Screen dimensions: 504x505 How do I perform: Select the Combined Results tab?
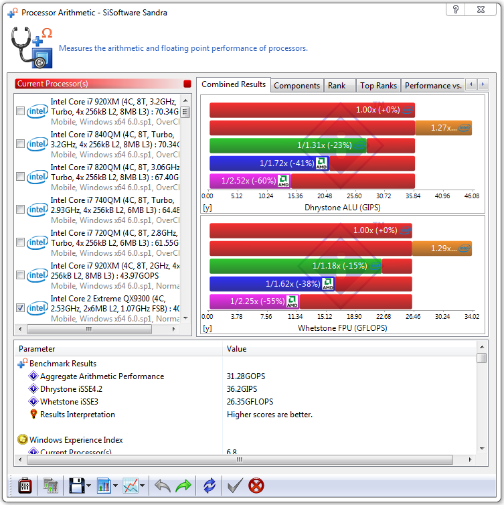pos(234,84)
